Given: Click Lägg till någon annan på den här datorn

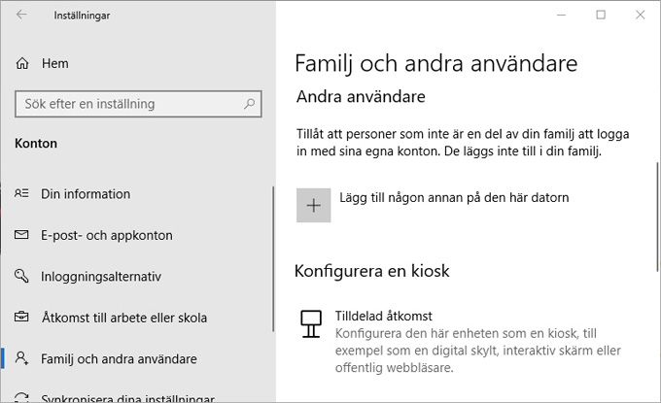Looking at the screenshot, I should (455, 198).
